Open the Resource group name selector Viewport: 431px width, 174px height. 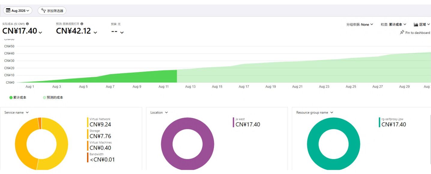click(x=315, y=112)
